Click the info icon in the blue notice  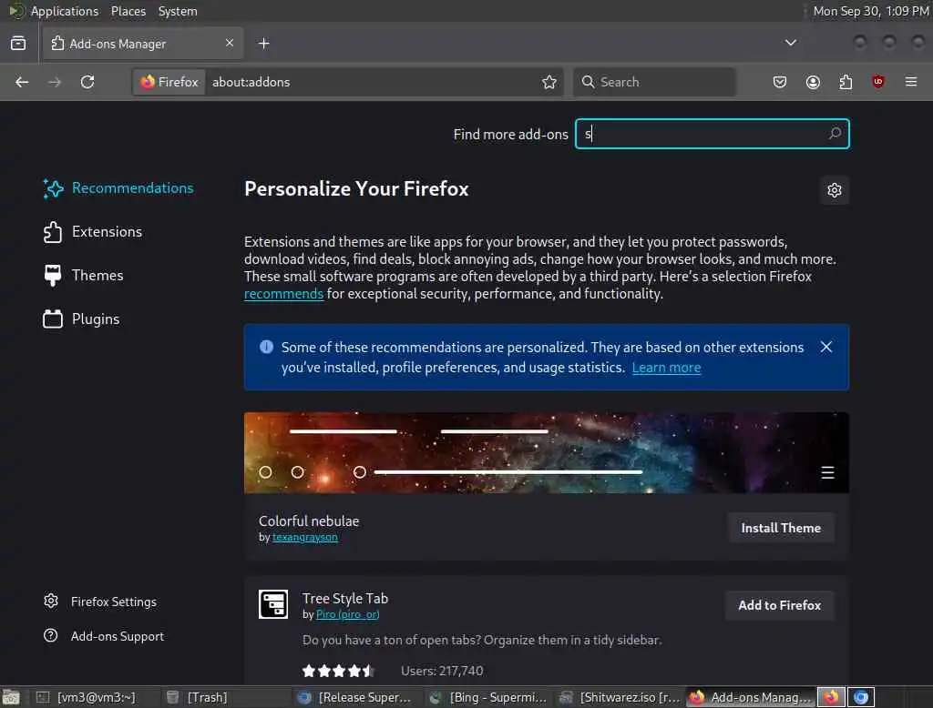(x=267, y=347)
